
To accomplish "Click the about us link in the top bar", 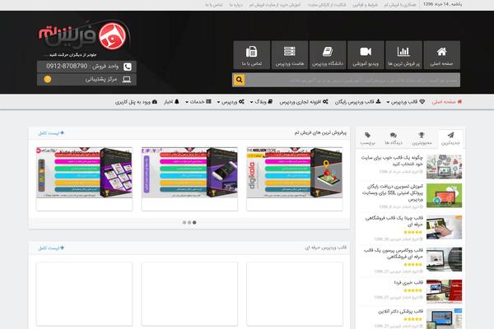I will tap(236, 5).
